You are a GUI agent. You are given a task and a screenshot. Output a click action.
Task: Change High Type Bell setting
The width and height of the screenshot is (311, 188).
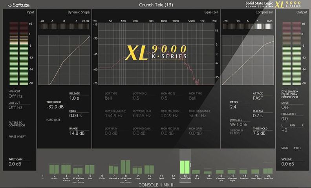click(192, 98)
